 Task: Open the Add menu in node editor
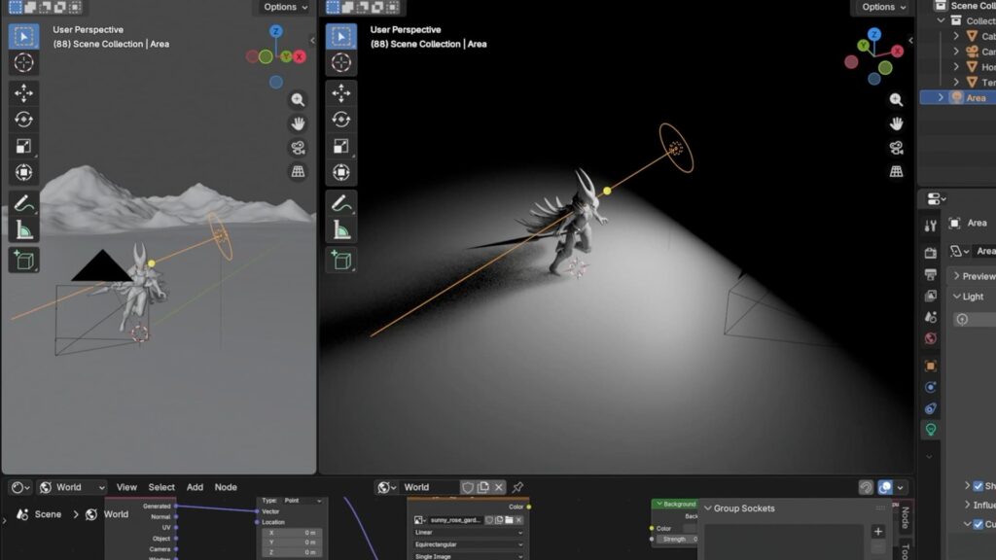click(195, 487)
